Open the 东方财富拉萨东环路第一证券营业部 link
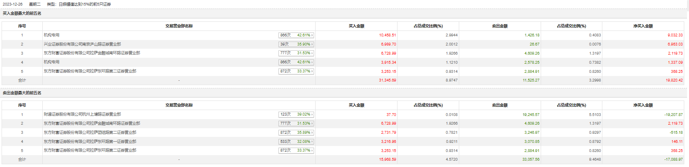Image resolution: width=689 pixels, height=167 pixels. point(90,142)
